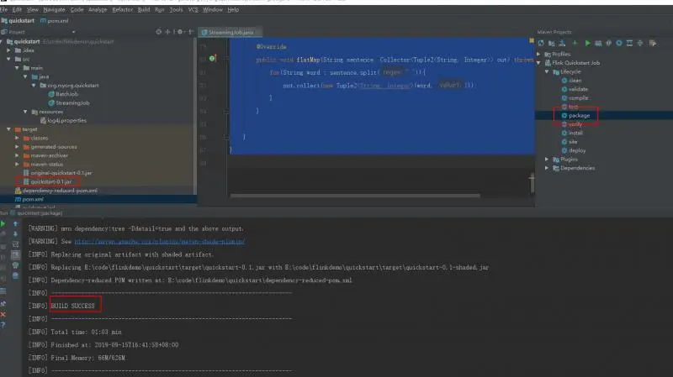The width and height of the screenshot is (673, 377).
Task: Open the maven-shade-plugin link in console
Action: (160, 242)
